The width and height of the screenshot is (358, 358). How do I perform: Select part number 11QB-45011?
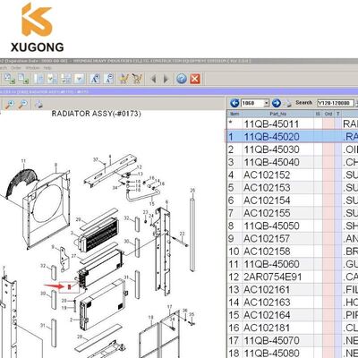[271, 124]
